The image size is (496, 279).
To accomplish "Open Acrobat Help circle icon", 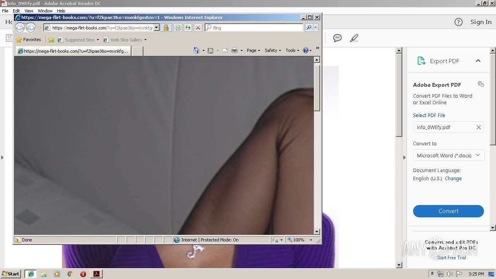I will pos(458,22).
